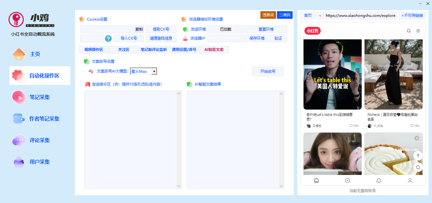Click the 发送指令区 scrollbar down arrow
432x203 pixels.
(179, 186)
